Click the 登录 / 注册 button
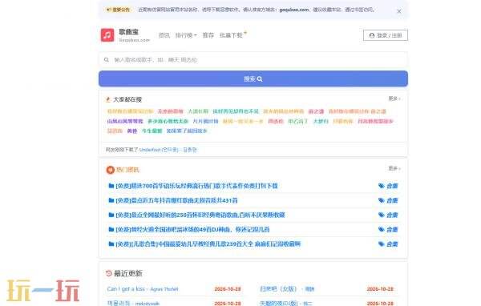Screen dimensions: 481x306 click(x=386, y=35)
